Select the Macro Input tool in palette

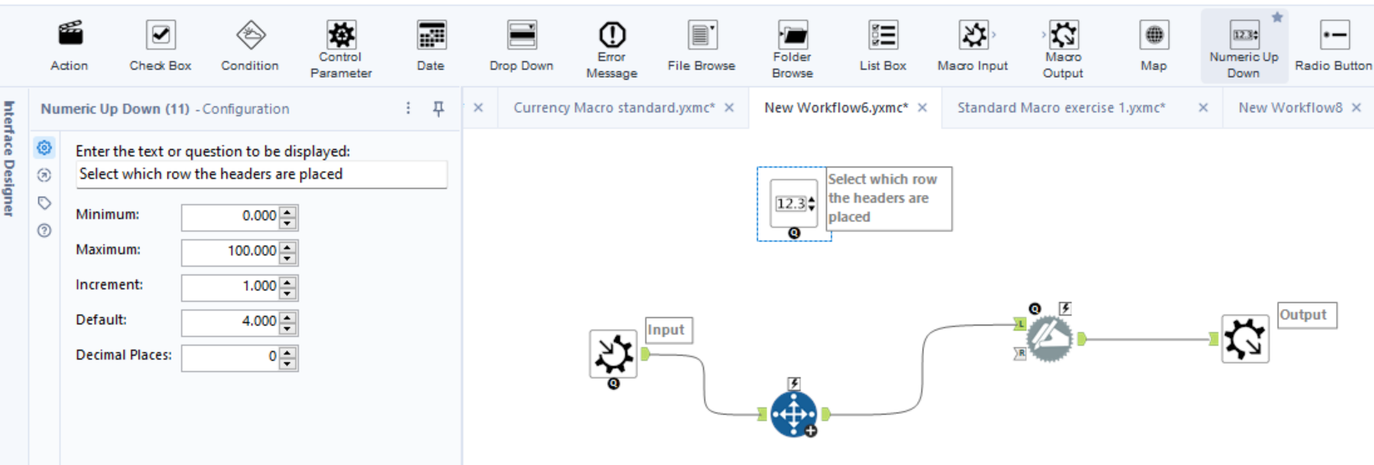point(973,46)
